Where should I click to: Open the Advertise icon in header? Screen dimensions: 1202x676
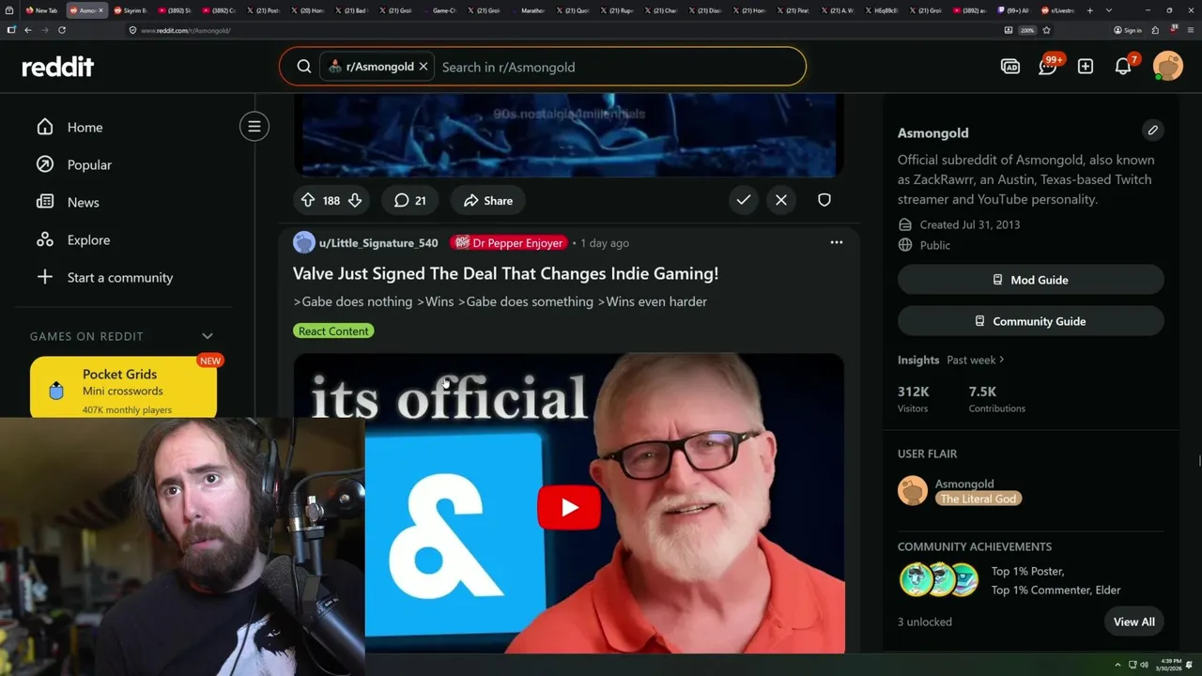coord(1010,67)
